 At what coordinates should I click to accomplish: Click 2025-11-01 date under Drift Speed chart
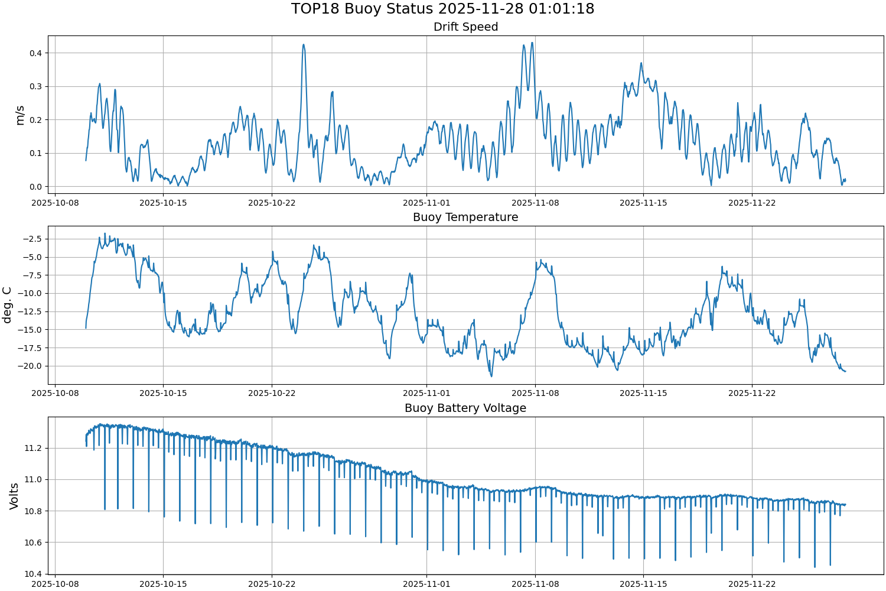point(426,203)
